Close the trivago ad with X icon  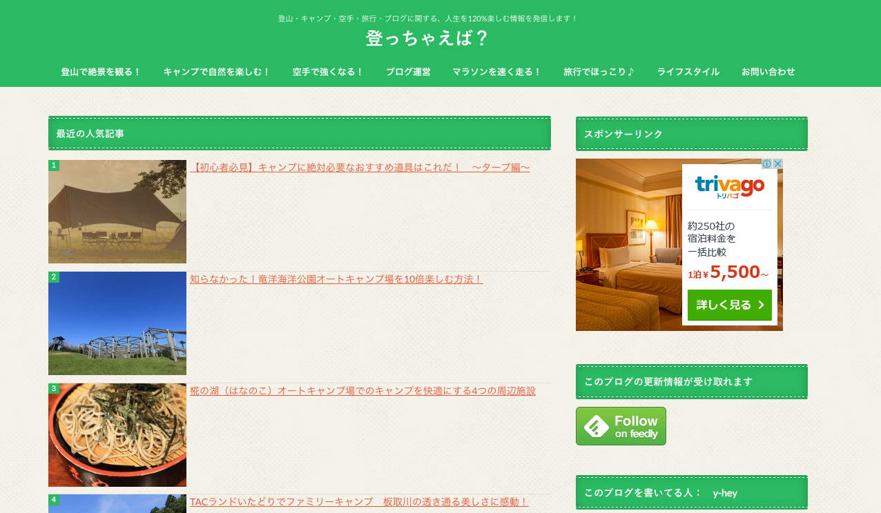777,164
